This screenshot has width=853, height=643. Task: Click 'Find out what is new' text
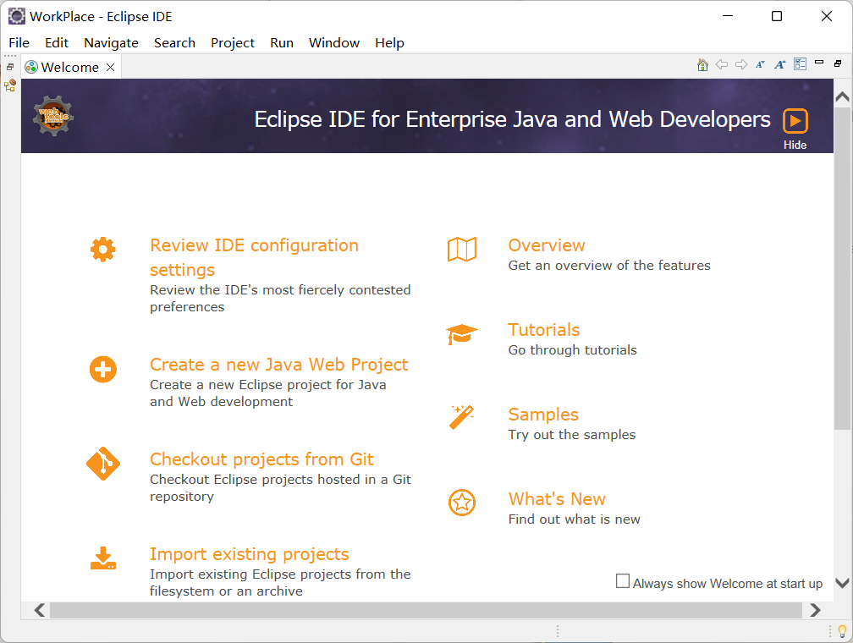click(x=574, y=519)
